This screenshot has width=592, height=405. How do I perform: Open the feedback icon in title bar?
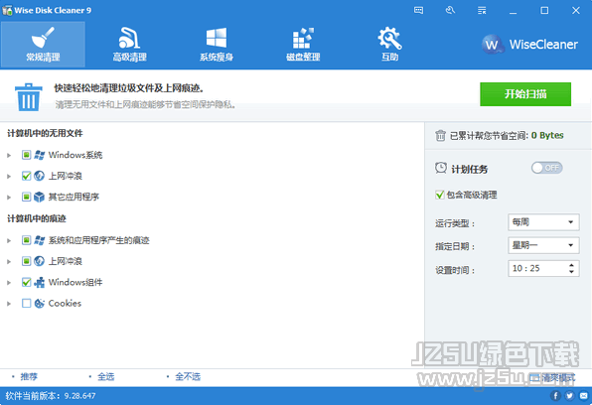pyautogui.click(x=418, y=11)
